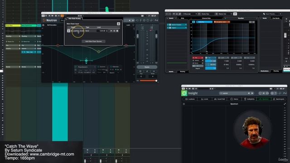Select the Panning tab at bottom

(x=276, y=71)
